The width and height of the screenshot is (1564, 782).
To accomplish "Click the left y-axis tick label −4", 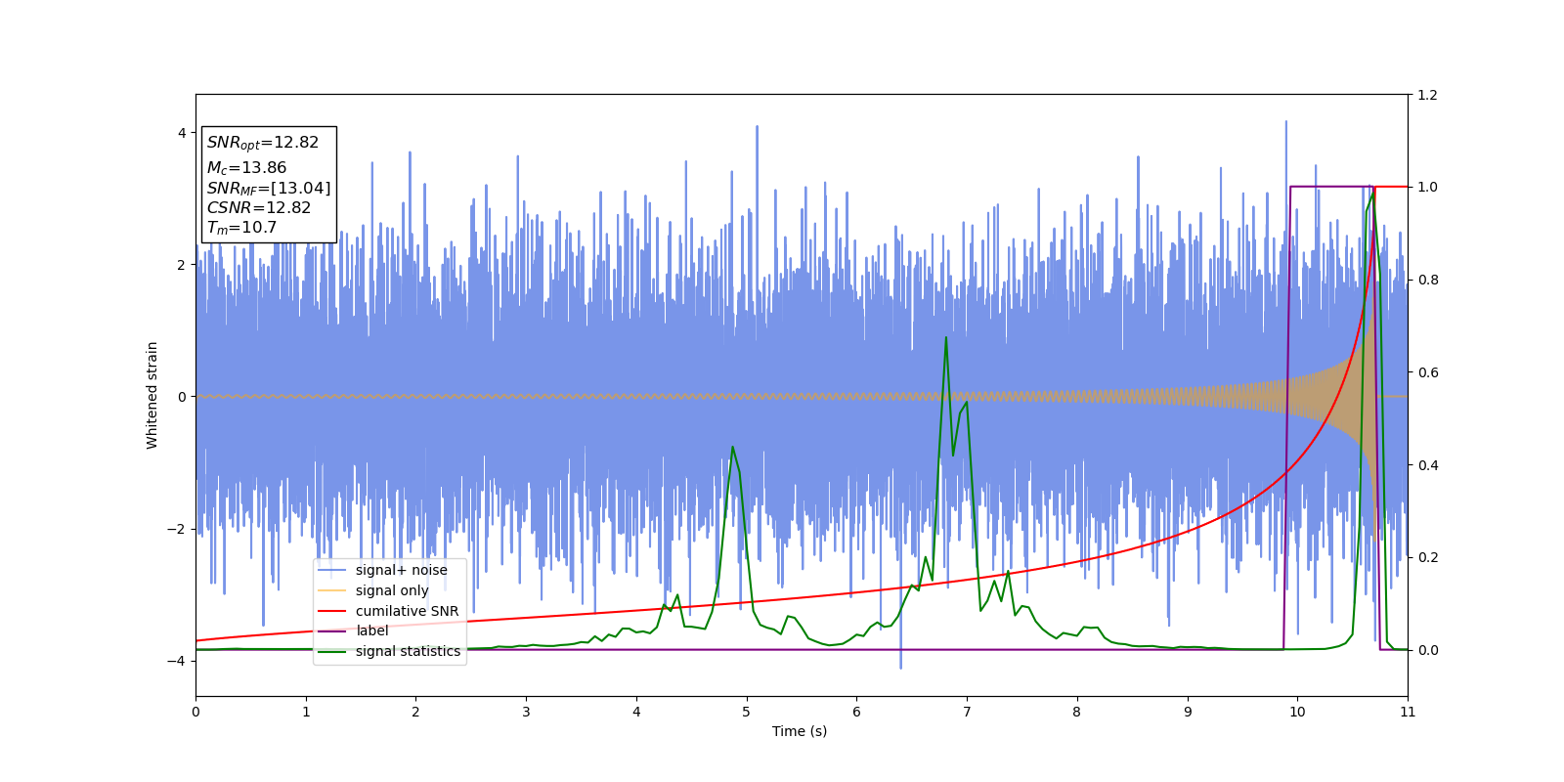I will (x=176, y=661).
